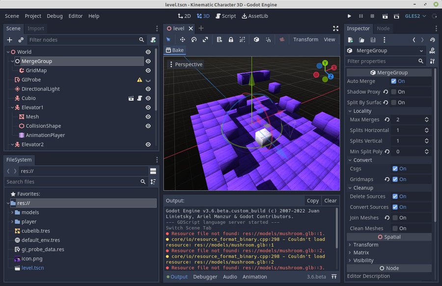This screenshot has width=442, height=286.
Task: Switch to the Node tab
Action: point(383,29)
